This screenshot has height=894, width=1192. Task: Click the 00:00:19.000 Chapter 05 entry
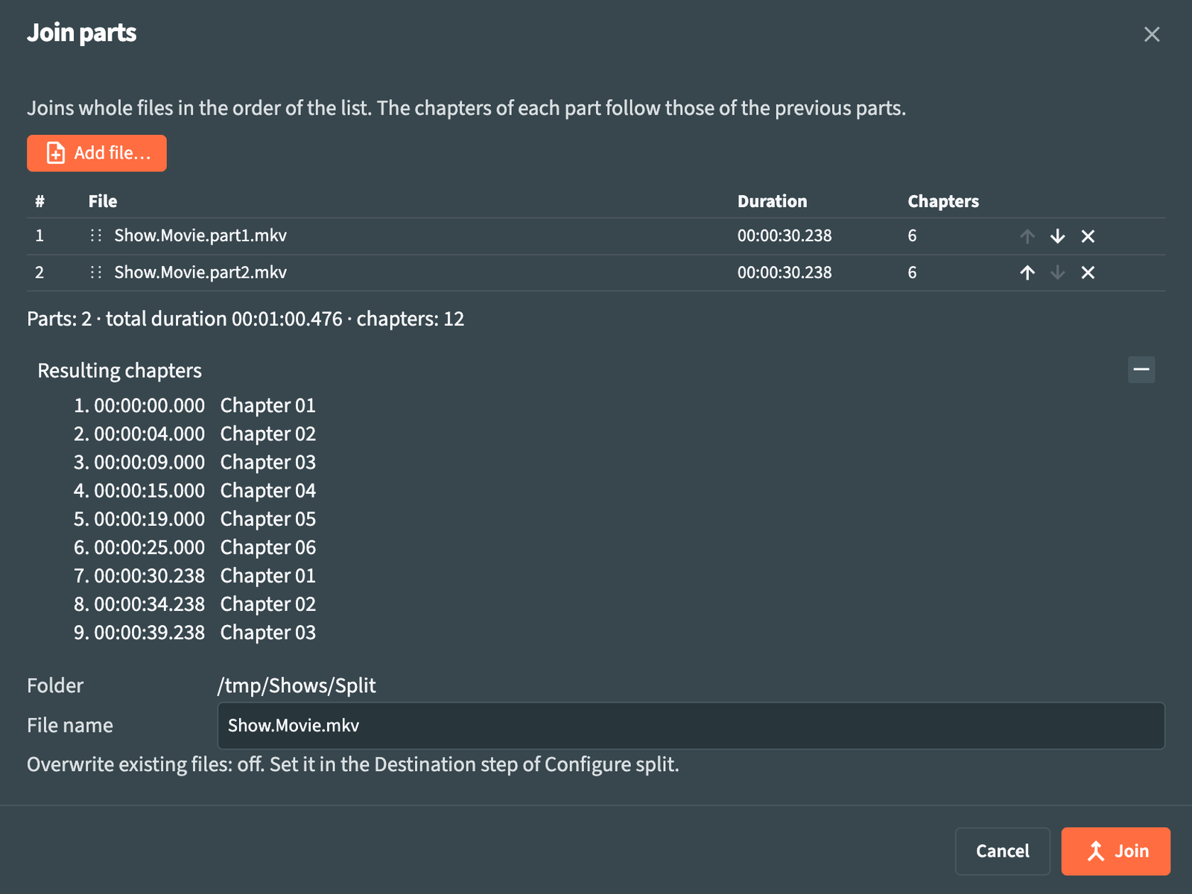click(x=194, y=519)
